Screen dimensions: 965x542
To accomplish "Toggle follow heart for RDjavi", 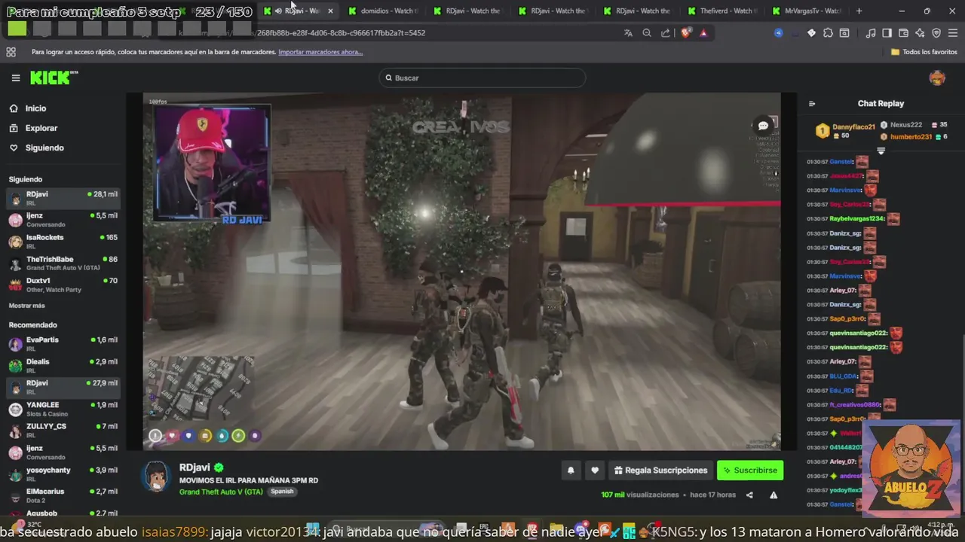I will (595, 470).
